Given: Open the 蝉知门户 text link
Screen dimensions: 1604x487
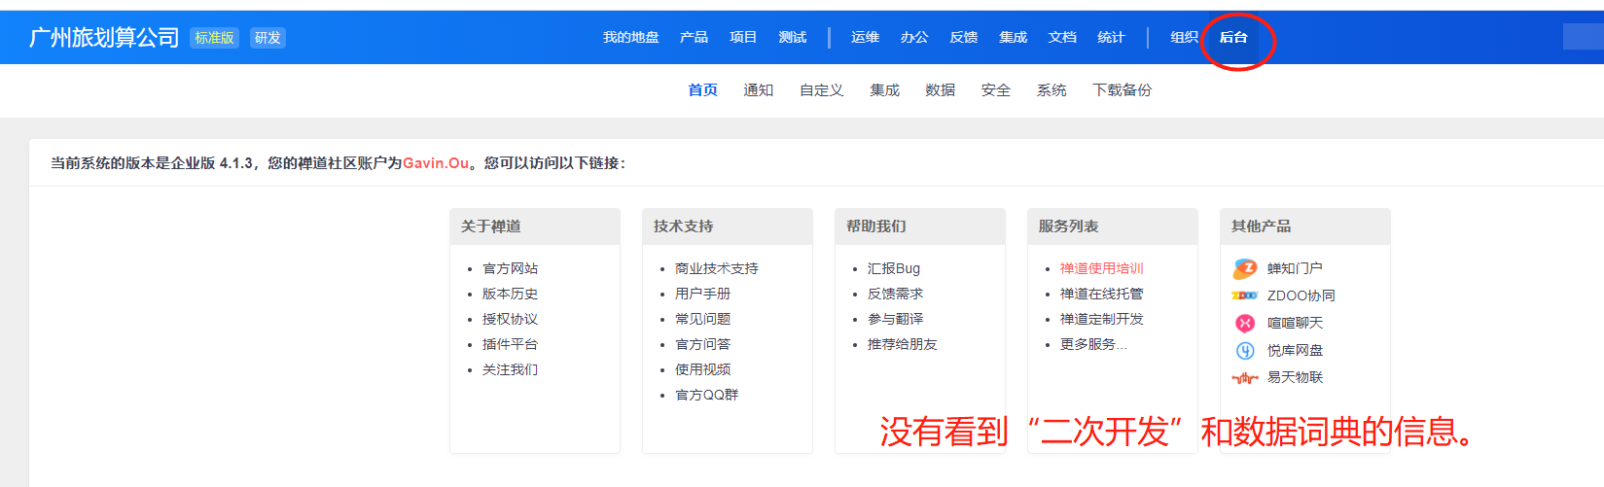Looking at the screenshot, I should coord(1295,268).
